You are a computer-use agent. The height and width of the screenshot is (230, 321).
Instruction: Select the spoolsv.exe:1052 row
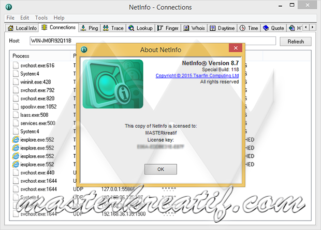(38, 106)
